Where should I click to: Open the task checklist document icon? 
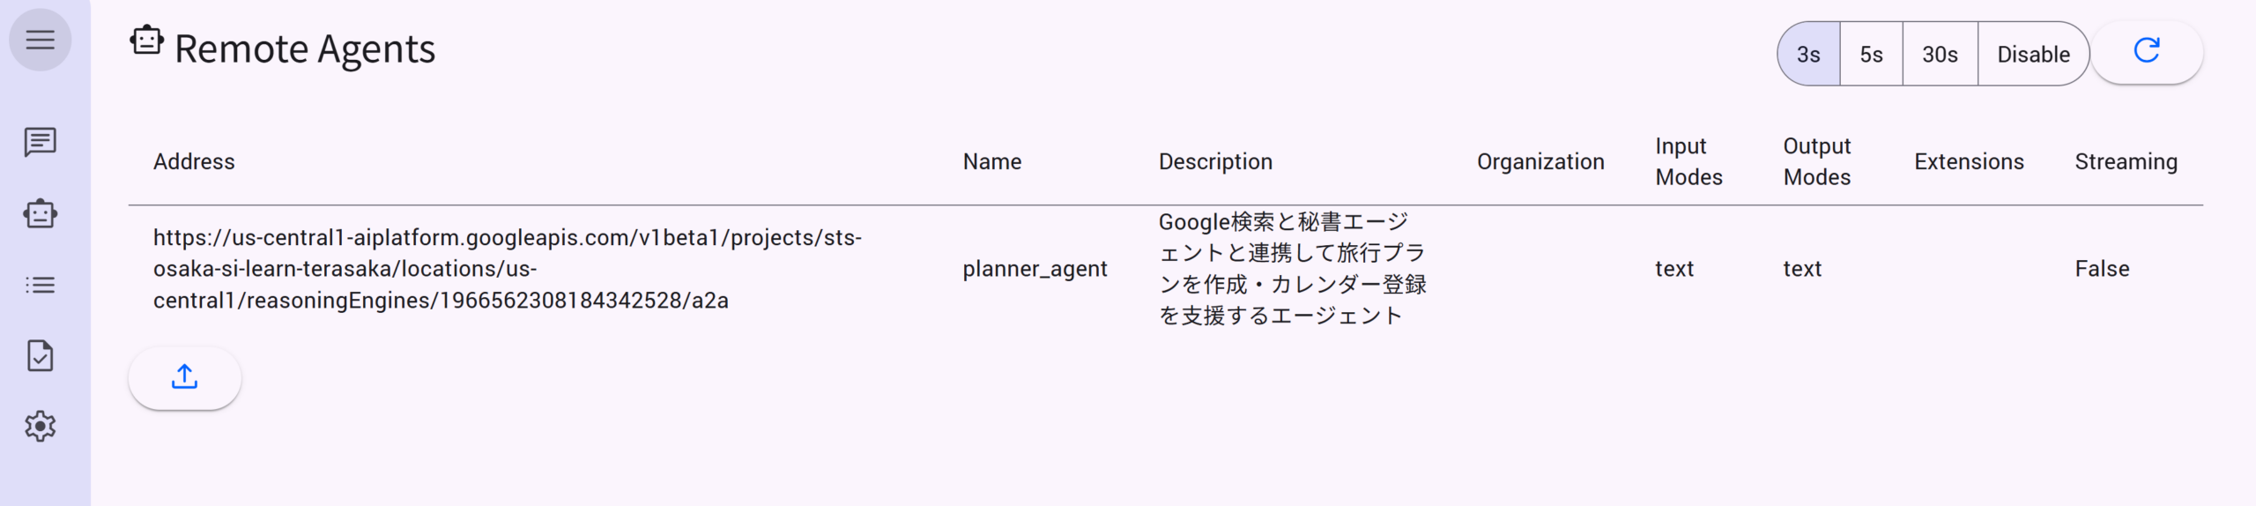click(40, 356)
